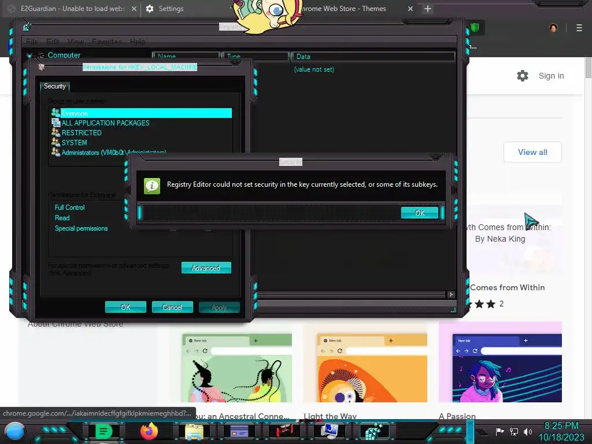Viewport: 592px width, 444px height.
Task: Open Web Store settings gear
Action: pyautogui.click(x=523, y=76)
